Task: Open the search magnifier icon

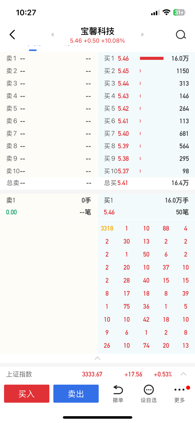Action: click(x=181, y=35)
